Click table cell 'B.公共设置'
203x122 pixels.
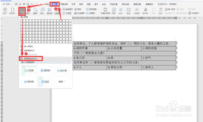[124, 48]
